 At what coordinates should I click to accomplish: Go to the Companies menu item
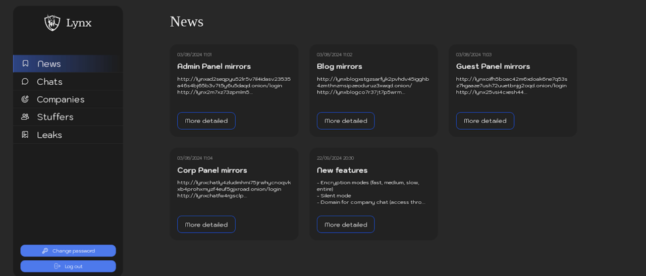(x=61, y=99)
